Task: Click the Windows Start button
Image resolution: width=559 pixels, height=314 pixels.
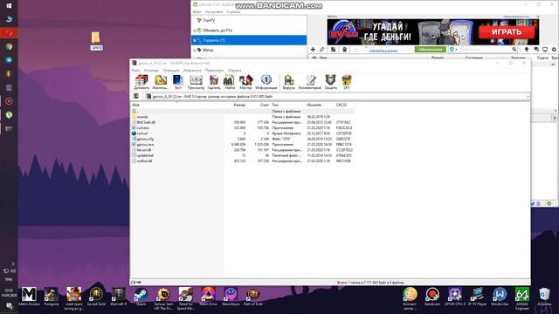Action: pyautogui.click(x=10, y=6)
